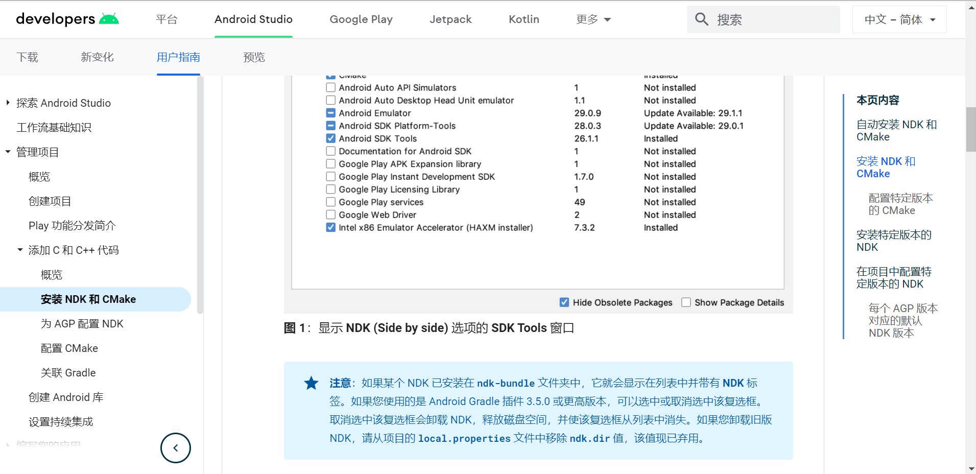The height and width of the screenshot is (474, 976).
Task: Toggle Android Auto Desktop Head Unit emulator checkbox
Action: pos(331,100)
